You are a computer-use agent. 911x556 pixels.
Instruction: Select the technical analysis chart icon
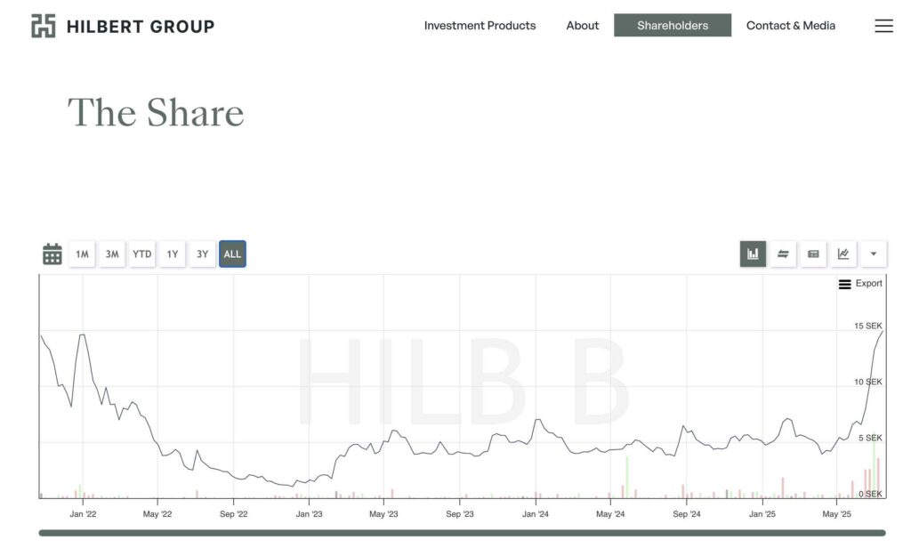point(842,254)
